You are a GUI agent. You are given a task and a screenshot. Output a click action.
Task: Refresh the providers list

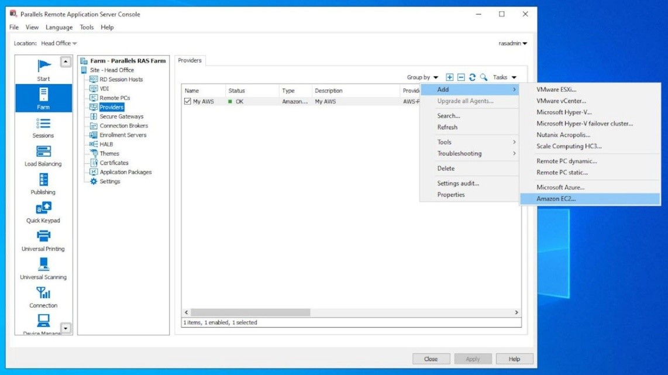point(471,77)
